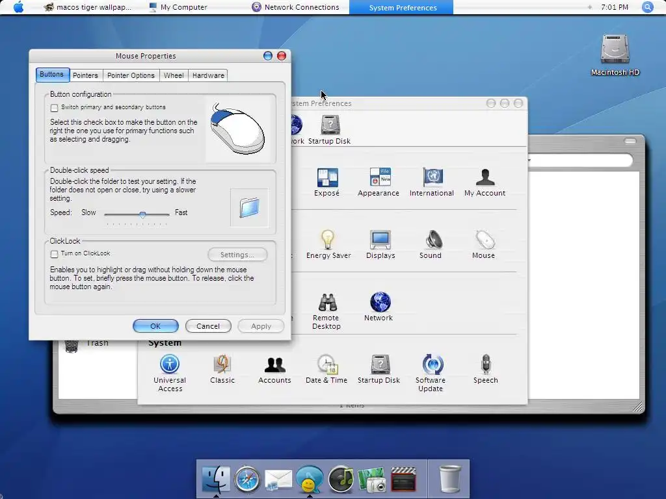This screenshot has height=499, width=666.
Task: Select System Preferences in top bar
Action: (x=401, y=7)
